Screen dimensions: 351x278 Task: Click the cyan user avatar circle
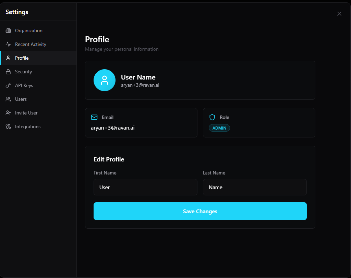105,80
